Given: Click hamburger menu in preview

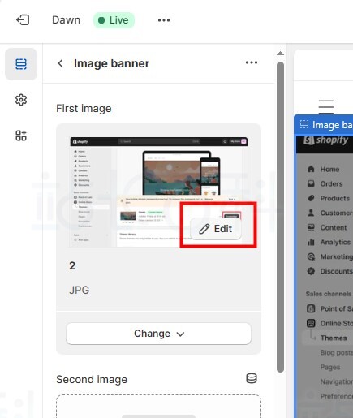Looking at the screenshot, I should (x=326, y=106).
